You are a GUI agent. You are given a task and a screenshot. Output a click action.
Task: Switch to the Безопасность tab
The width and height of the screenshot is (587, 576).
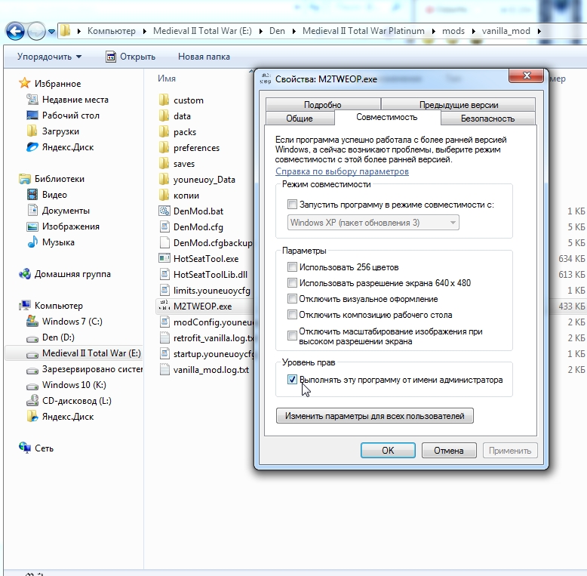click(488, 119)
